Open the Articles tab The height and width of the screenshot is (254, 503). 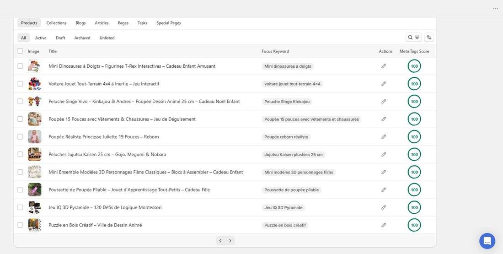pyautogui.click(x=102, y=23)
